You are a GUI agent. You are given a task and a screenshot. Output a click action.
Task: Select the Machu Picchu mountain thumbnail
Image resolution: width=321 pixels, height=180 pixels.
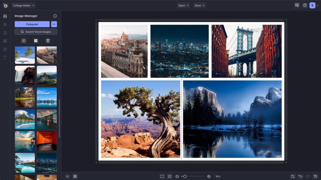(x=47, y=75)
